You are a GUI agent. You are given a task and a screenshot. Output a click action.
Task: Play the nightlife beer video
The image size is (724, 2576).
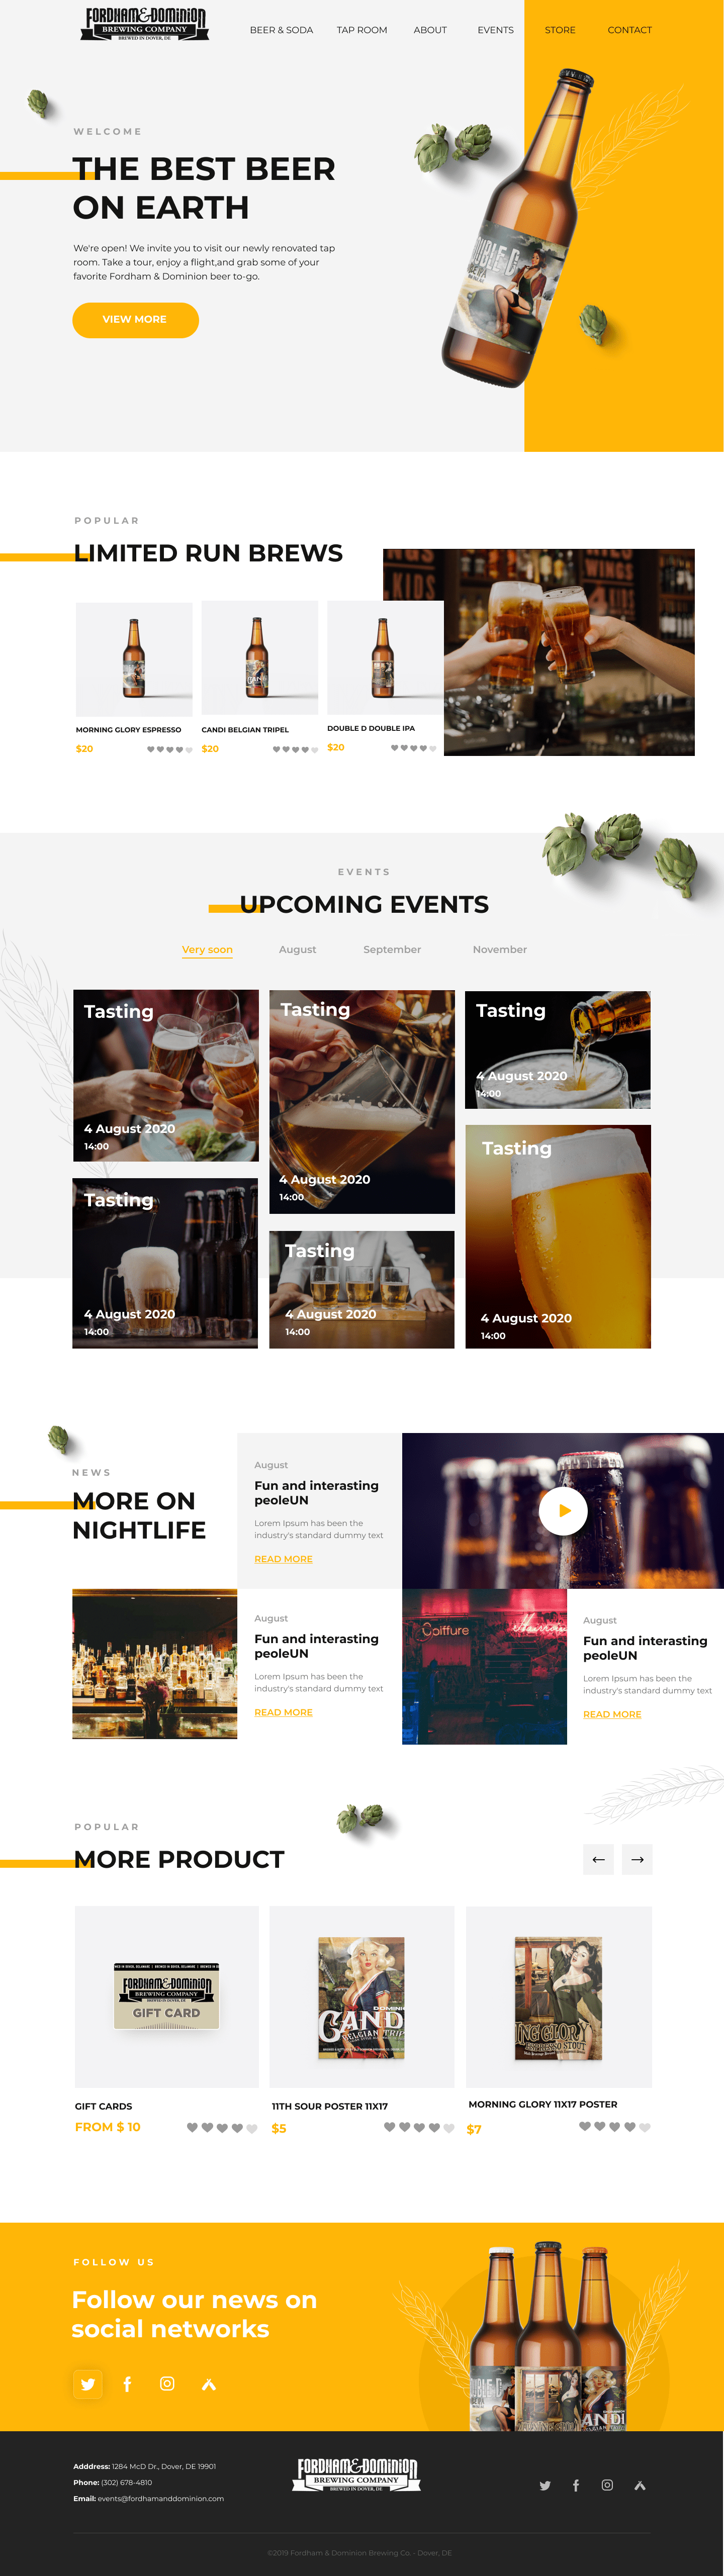pyautogui.click(x=563, y=1510)
